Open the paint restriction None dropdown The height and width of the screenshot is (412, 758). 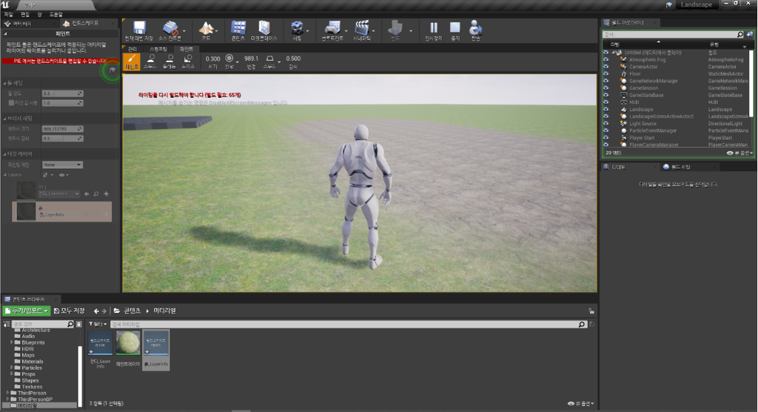[62, 165]
